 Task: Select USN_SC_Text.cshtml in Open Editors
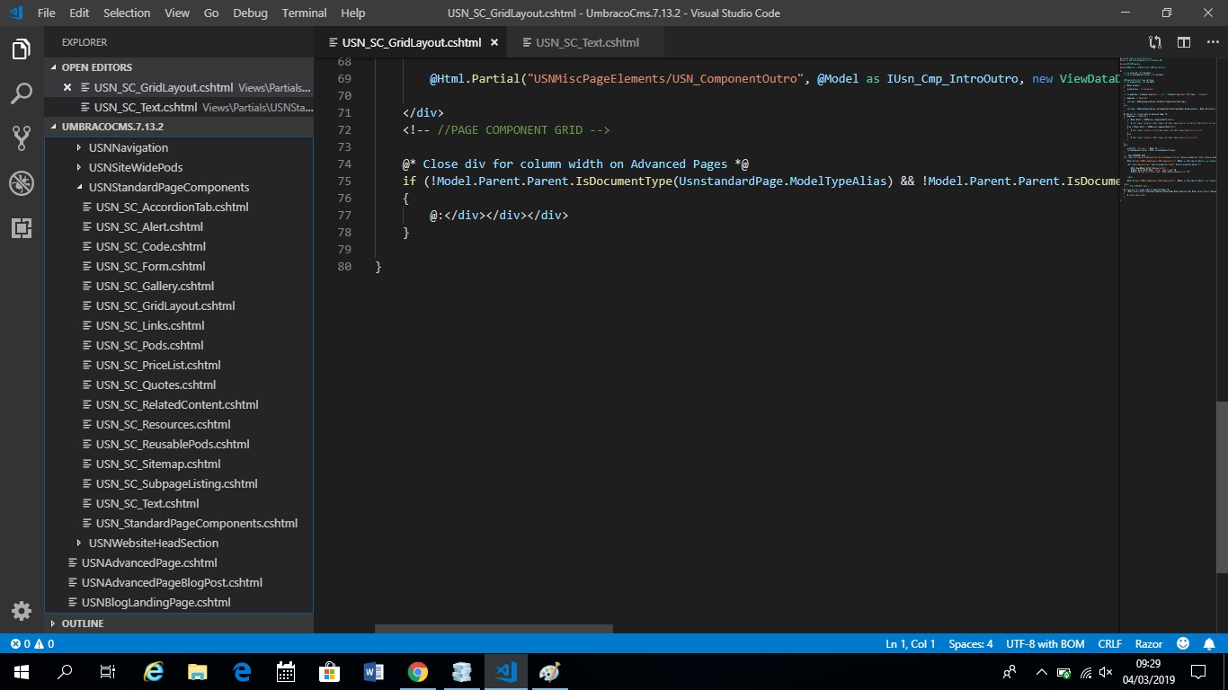[x=179, y=107]
